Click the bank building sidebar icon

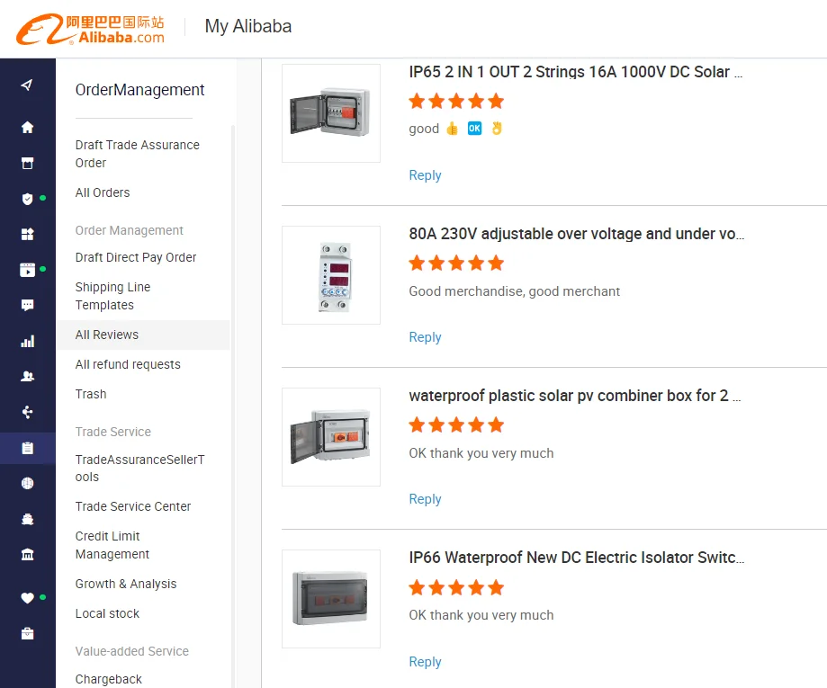(27, 555)
